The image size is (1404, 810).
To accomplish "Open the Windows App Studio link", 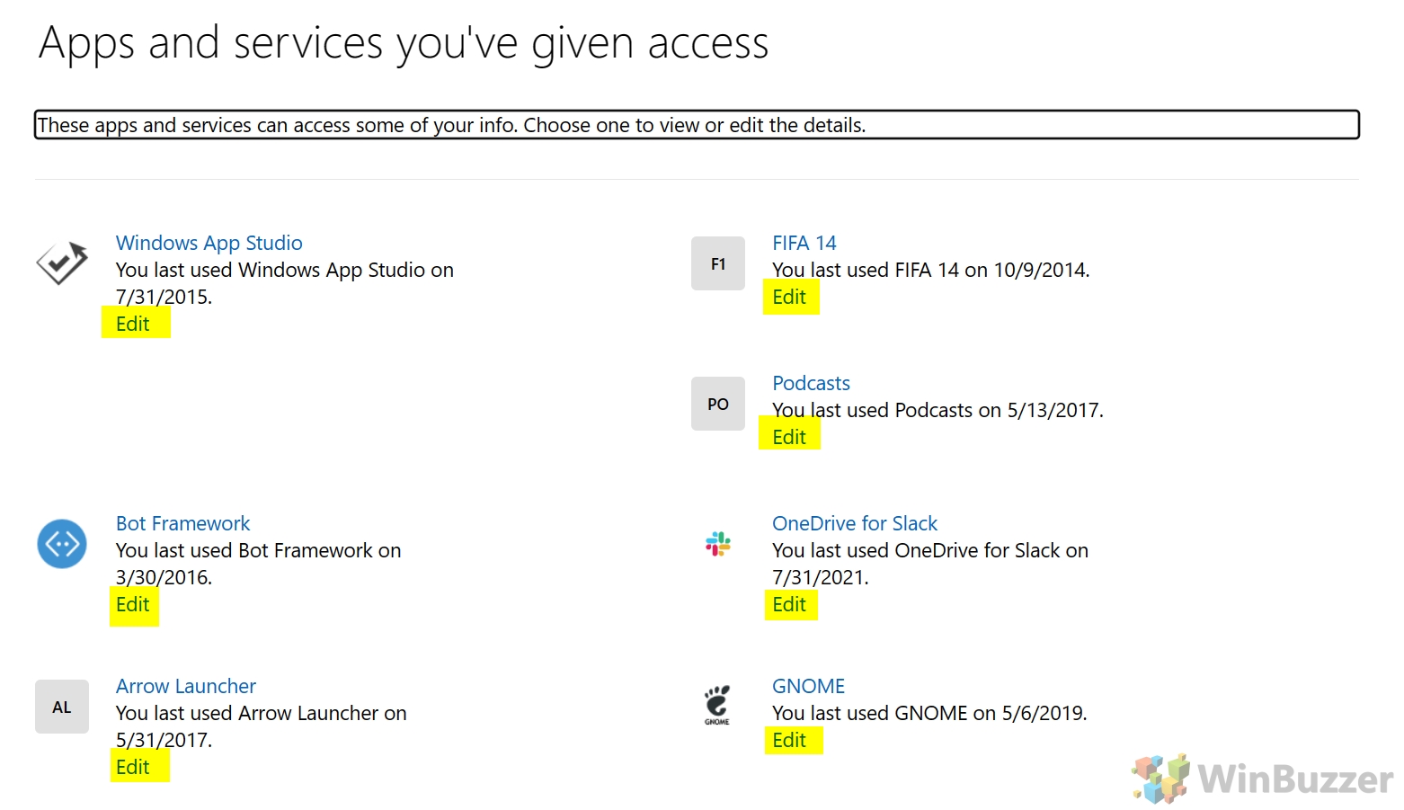I will click(209, 243).
